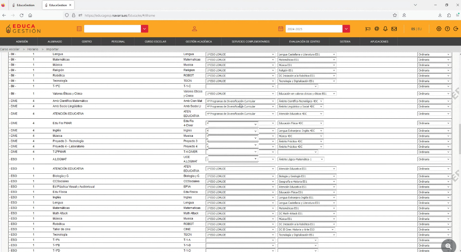Open the EVALUACIÓN DE CENTRO menu
Screen dimensions: 461x252
[x=304, y=42]
